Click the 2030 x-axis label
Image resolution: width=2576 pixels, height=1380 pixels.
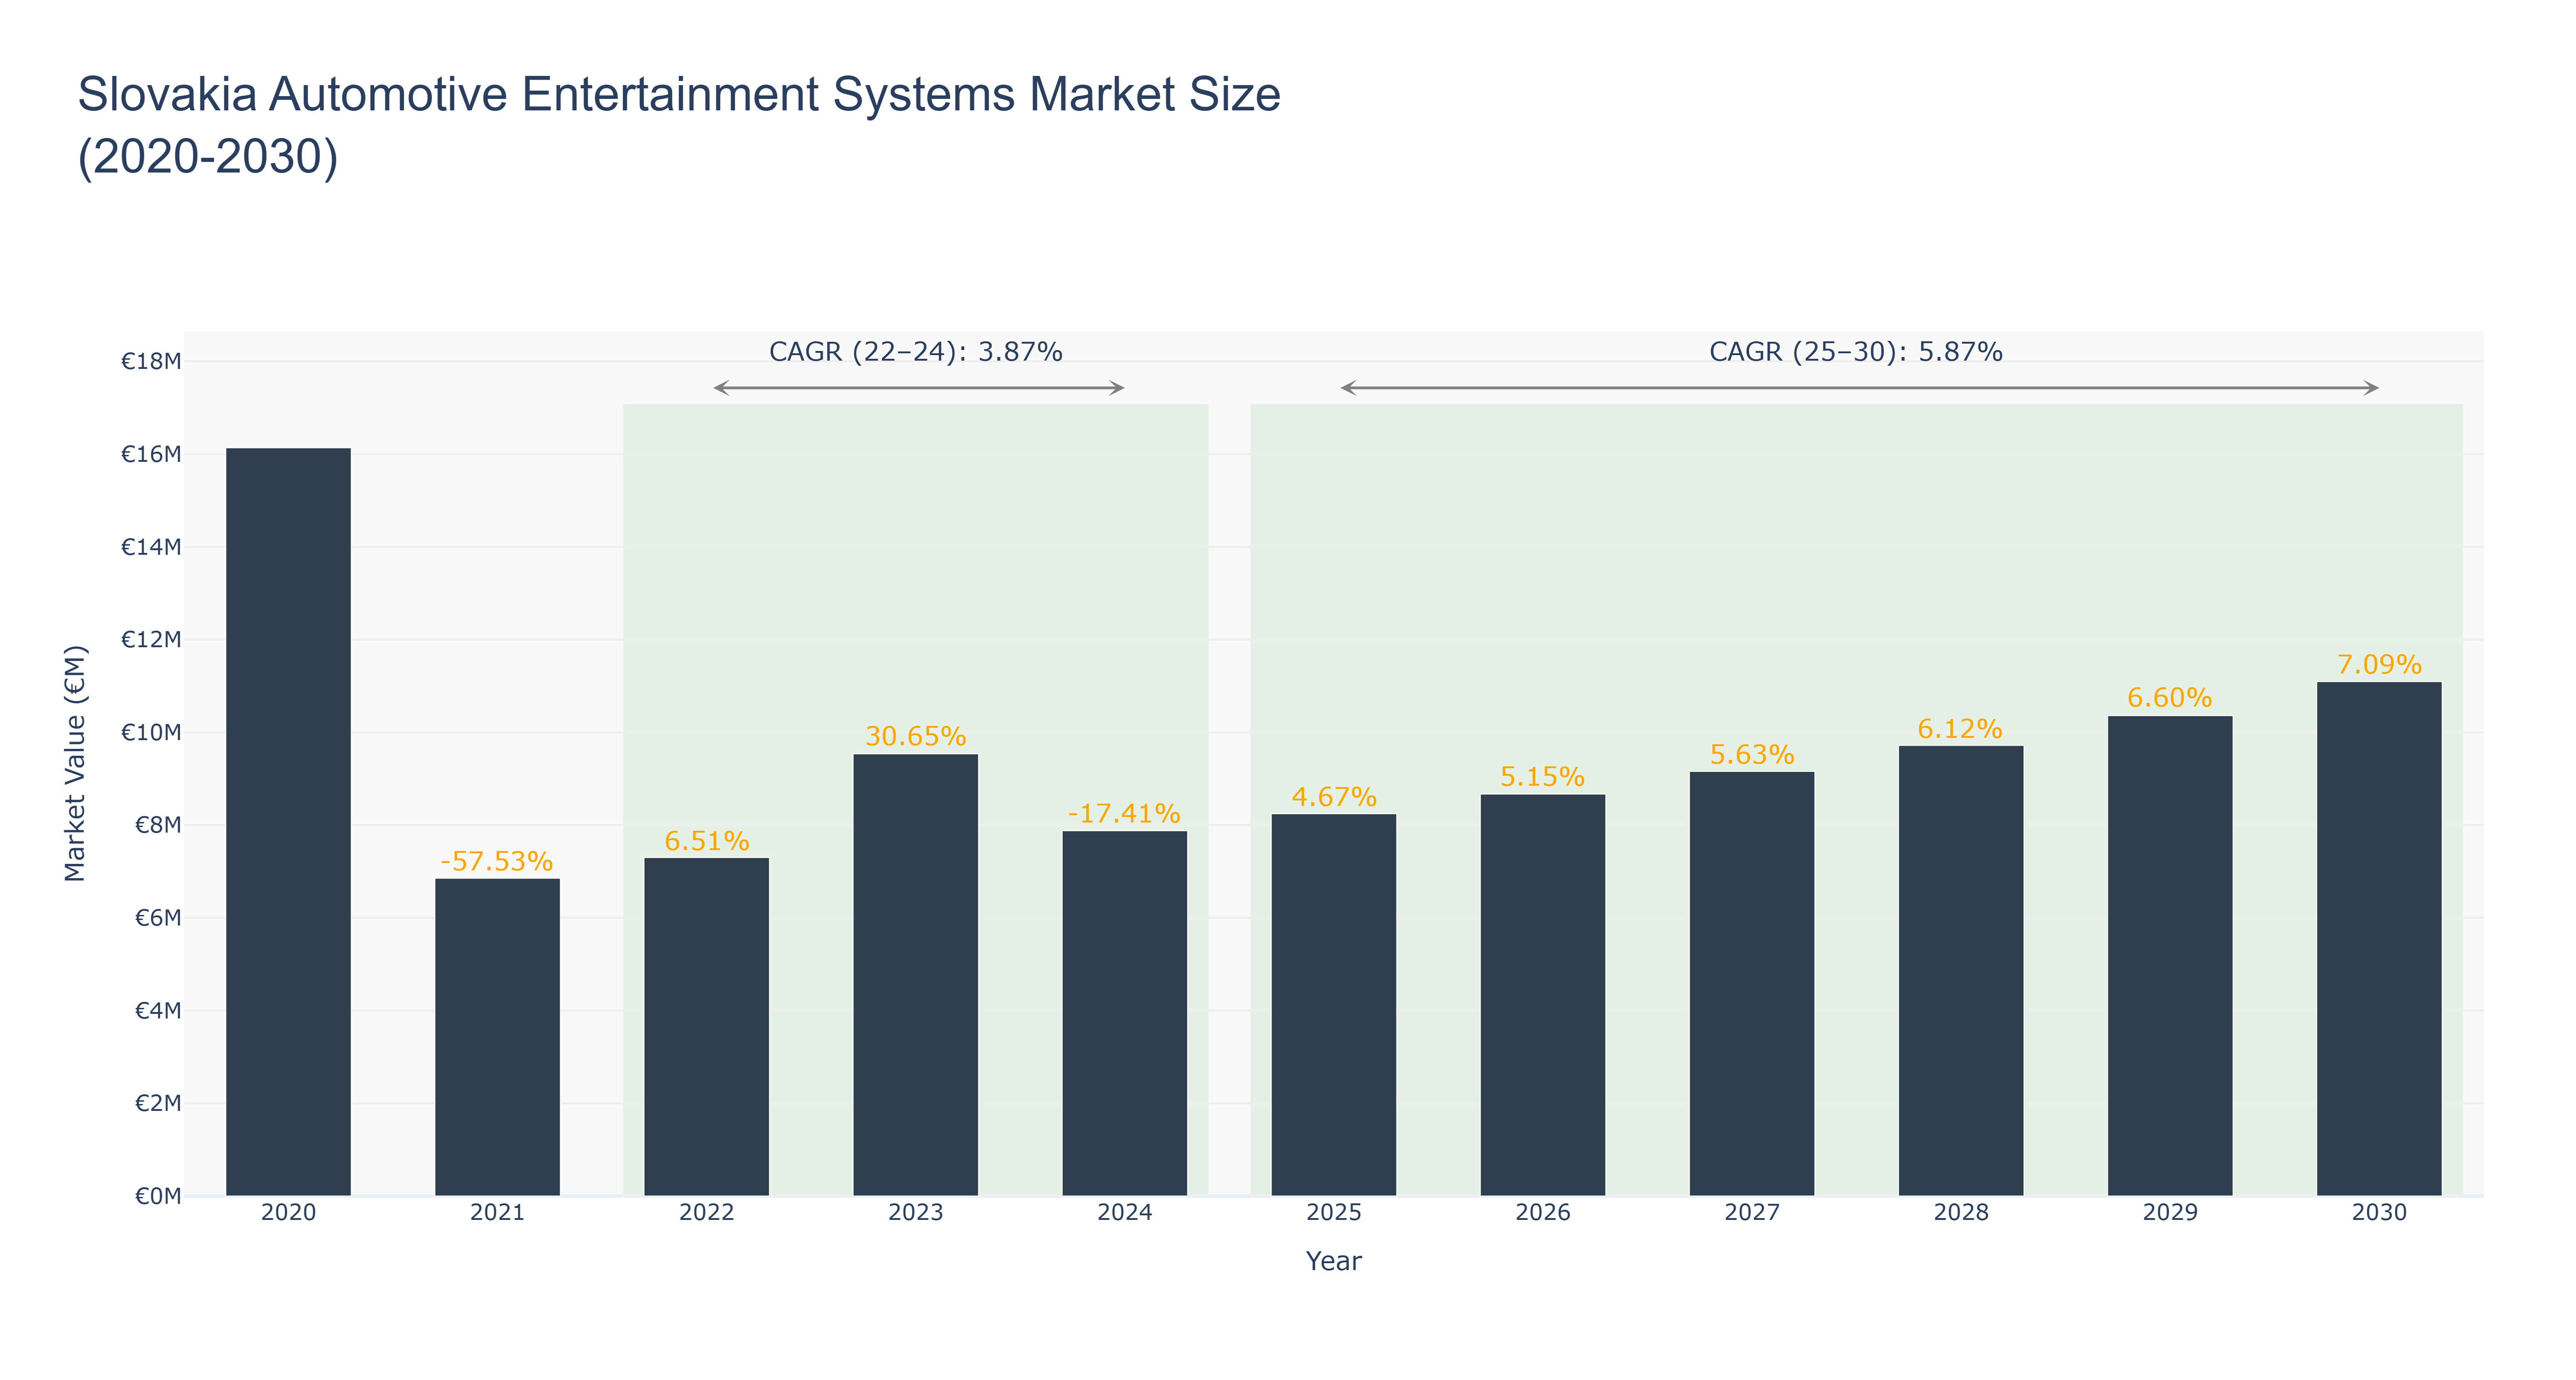[2378, 1213]
